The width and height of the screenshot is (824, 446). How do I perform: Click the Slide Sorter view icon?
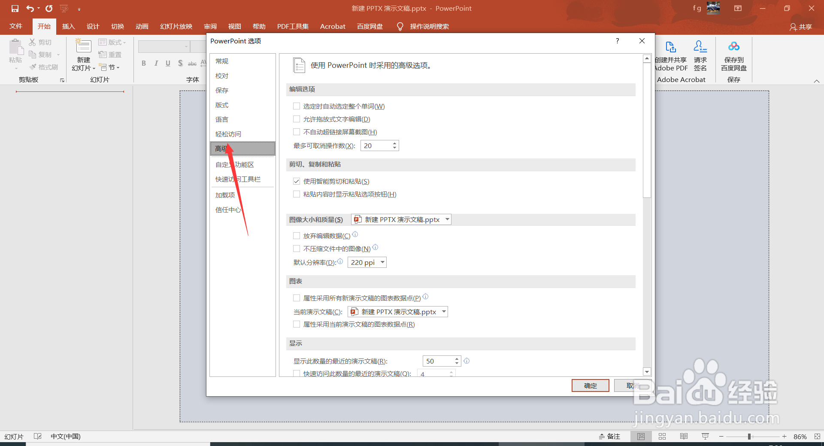(x=662, y=437)
